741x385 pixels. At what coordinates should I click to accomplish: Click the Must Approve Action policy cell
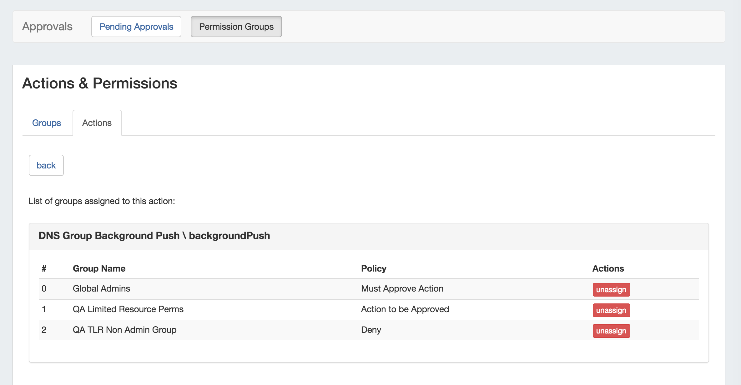coord(402,288)
